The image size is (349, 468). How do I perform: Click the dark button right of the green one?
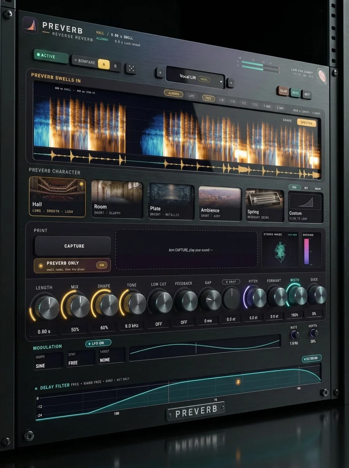tap(307, 94)
